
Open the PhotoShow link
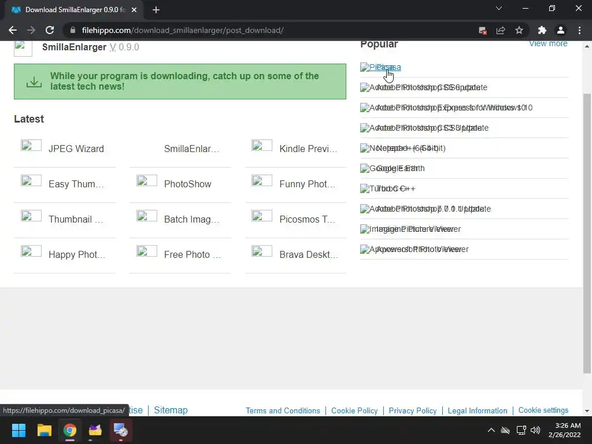pos(188,184)
